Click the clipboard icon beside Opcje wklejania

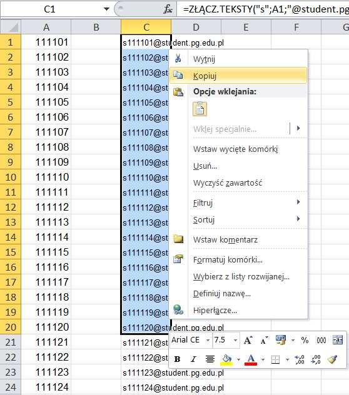pos(178,92)
